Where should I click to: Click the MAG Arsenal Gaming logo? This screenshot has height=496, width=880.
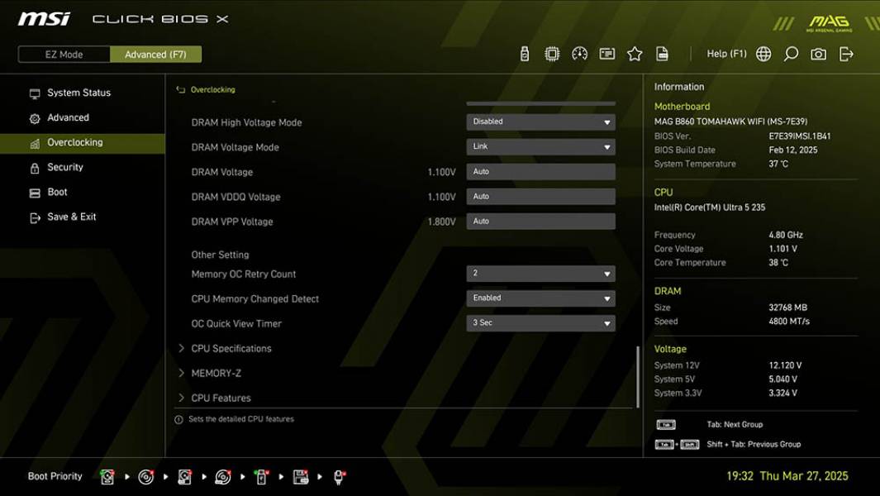point(829,23)
